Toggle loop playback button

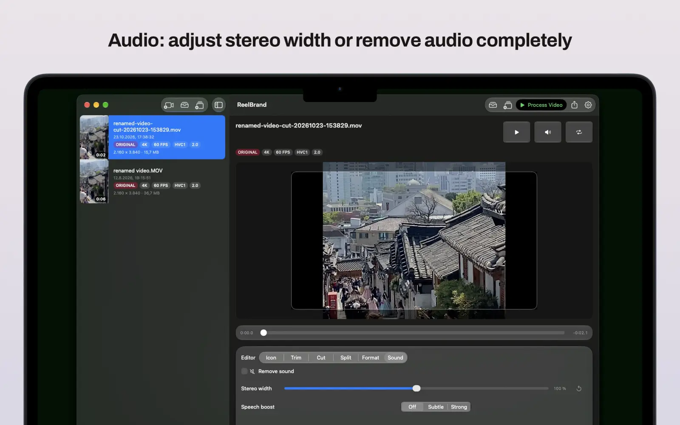(579, 132)
